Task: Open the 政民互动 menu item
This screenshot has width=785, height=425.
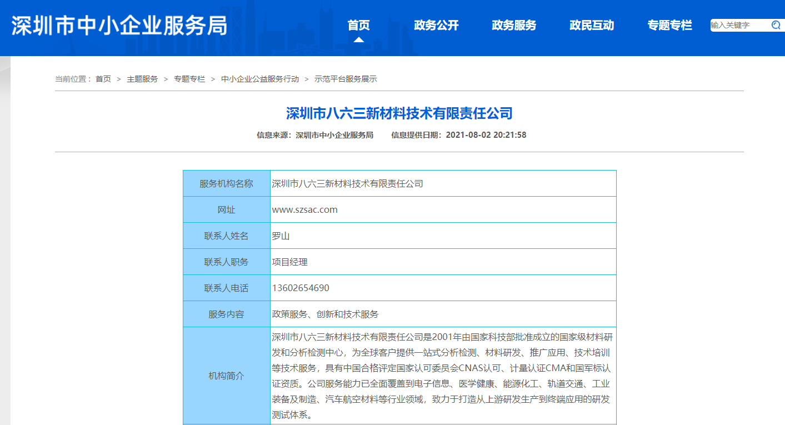Action: 592,25
